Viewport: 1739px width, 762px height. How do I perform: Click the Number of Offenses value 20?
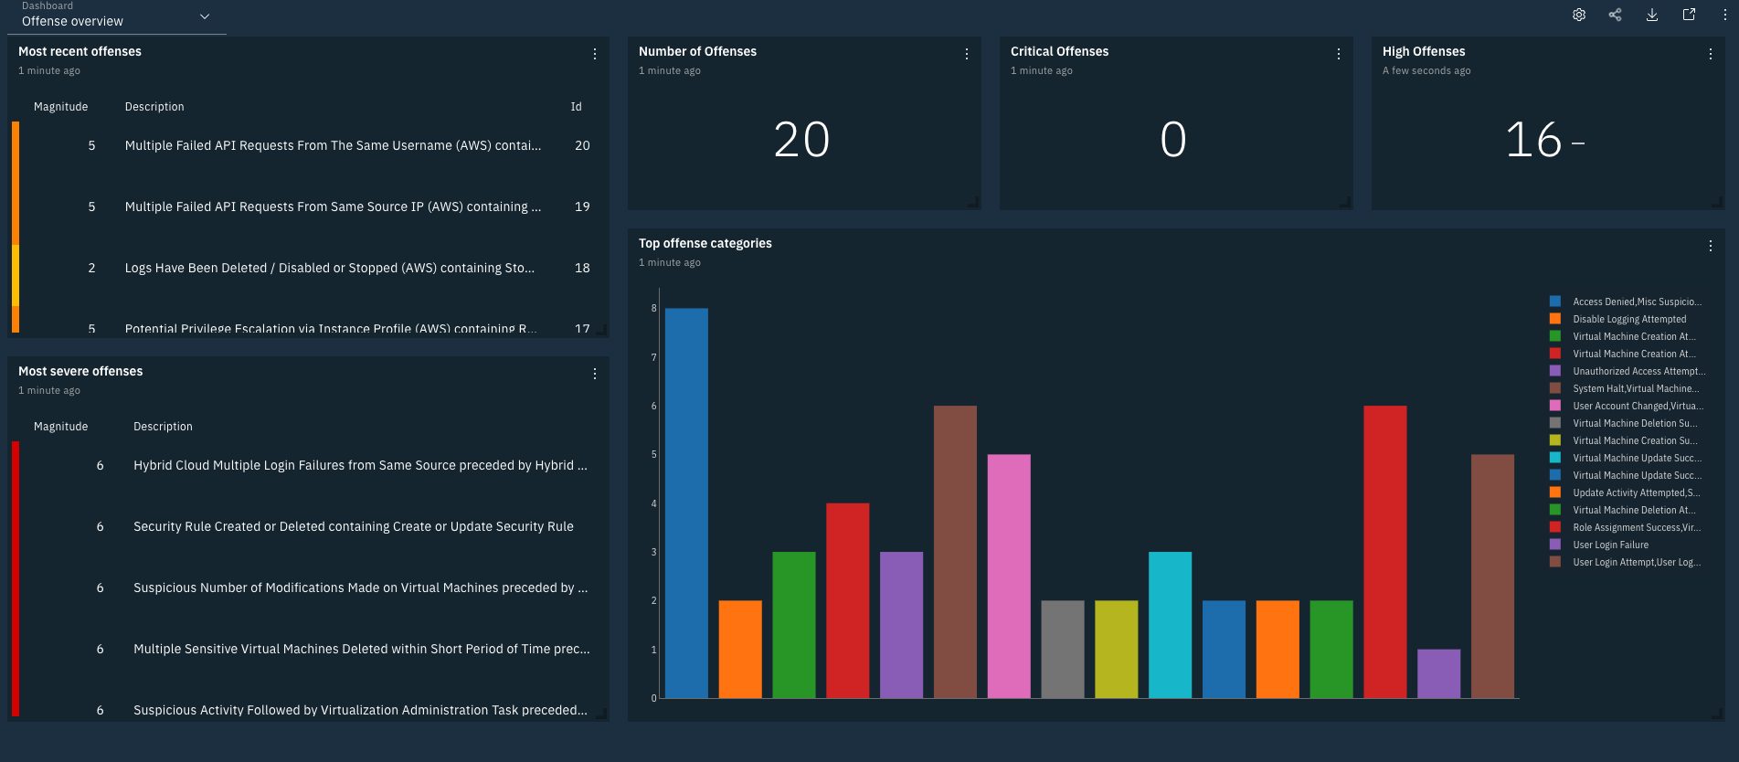pyautogui.click(x=801, y=140)
